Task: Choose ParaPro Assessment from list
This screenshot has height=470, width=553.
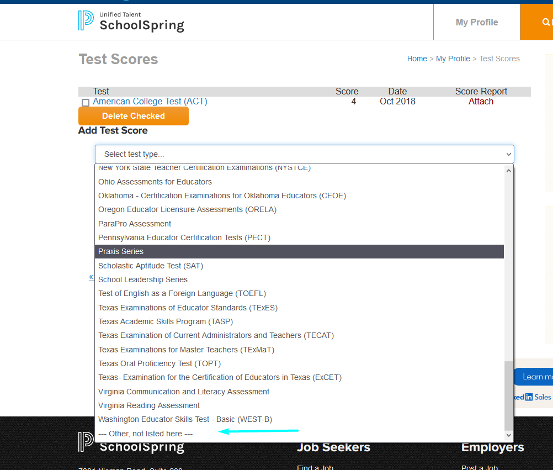Action: [135, 224]
